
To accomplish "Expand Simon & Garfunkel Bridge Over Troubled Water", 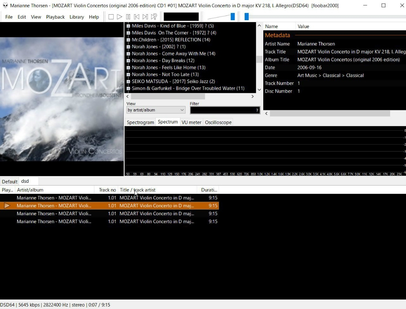I will pos(128,88).
